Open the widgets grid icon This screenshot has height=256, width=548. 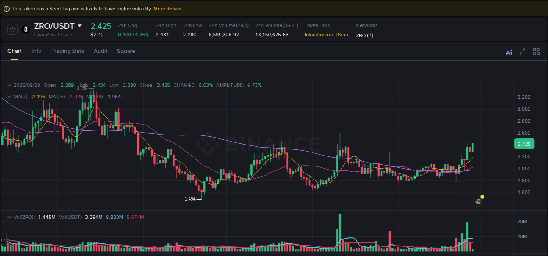(x=536, y=52)
